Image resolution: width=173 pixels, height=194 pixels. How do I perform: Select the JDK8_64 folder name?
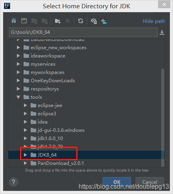47,155
